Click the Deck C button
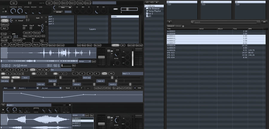The width and height of the screenshot is (269, 129). (x=57, y=3)
